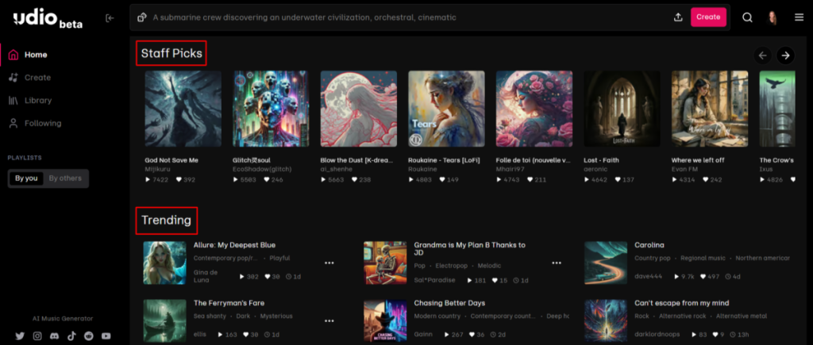Switch playlists to By others

(65, 178)
